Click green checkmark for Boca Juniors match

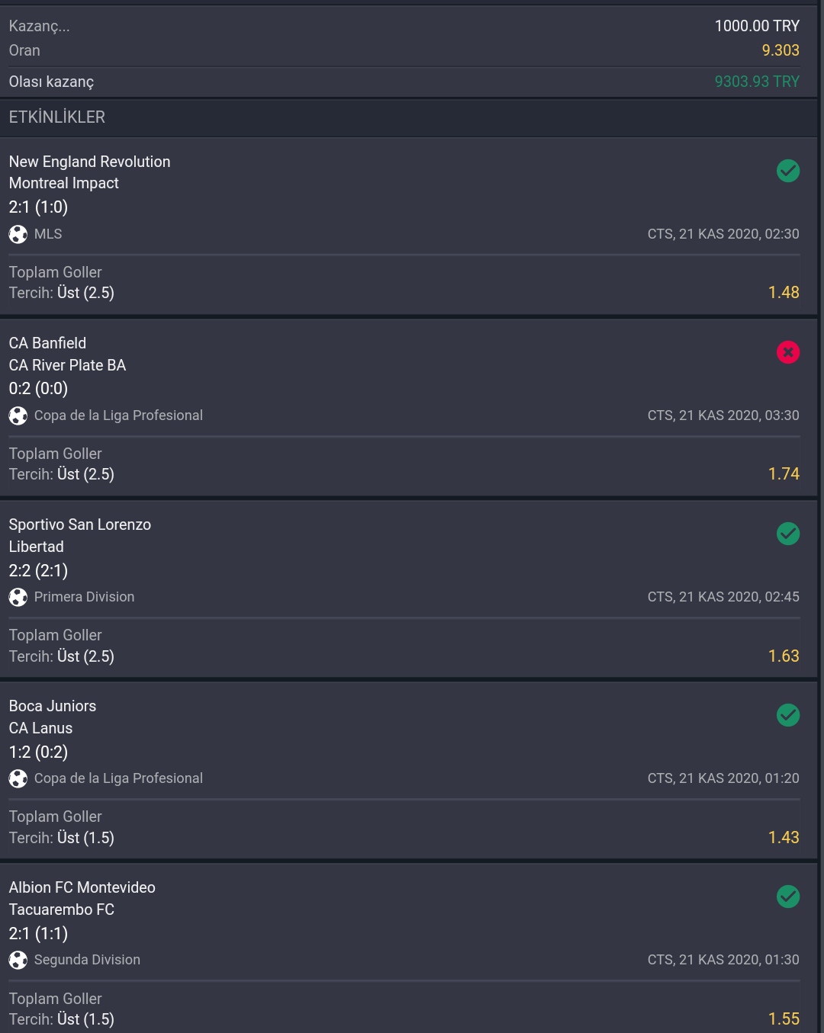click(788, 715)
